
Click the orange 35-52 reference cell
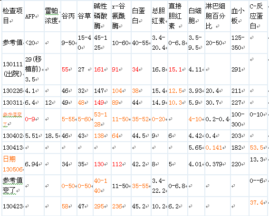coord(141,119)
